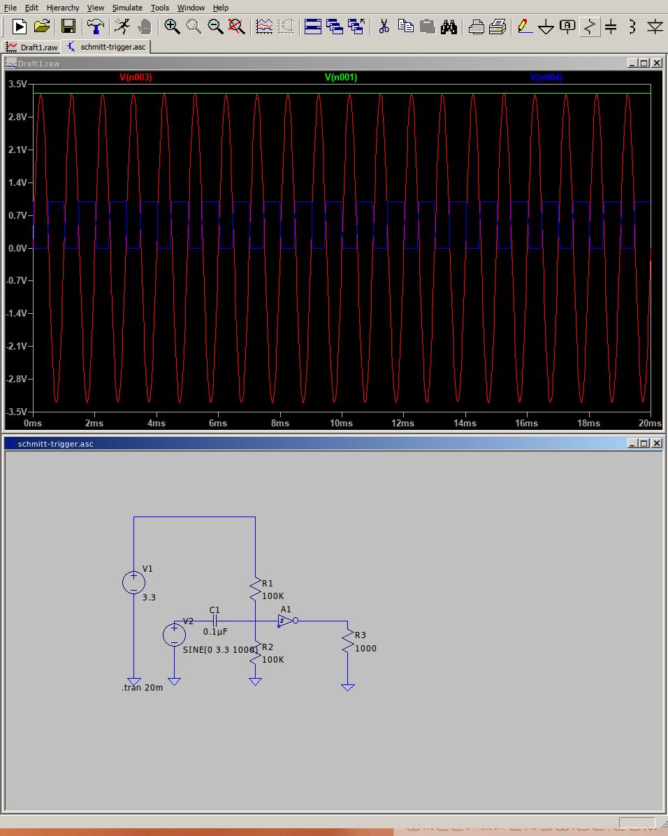Viewport: 668px width, 836px height.
Task: Open Print Setup icon
Action: (x=476, y=26)
